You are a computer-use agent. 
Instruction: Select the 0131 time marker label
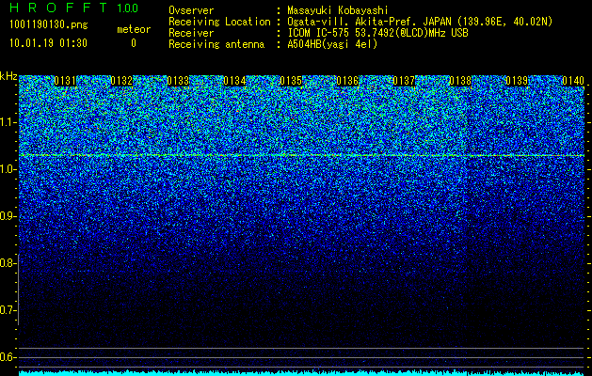65,81
